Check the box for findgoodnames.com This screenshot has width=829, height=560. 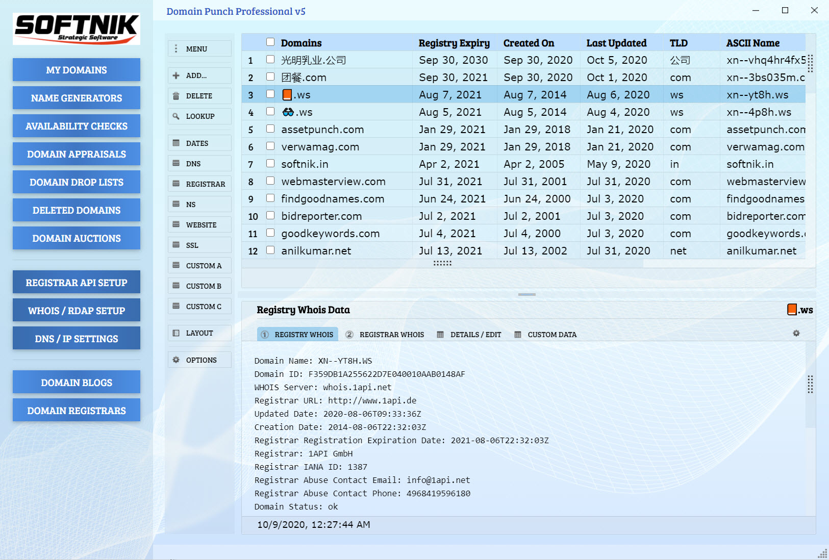tap(270, 198)
